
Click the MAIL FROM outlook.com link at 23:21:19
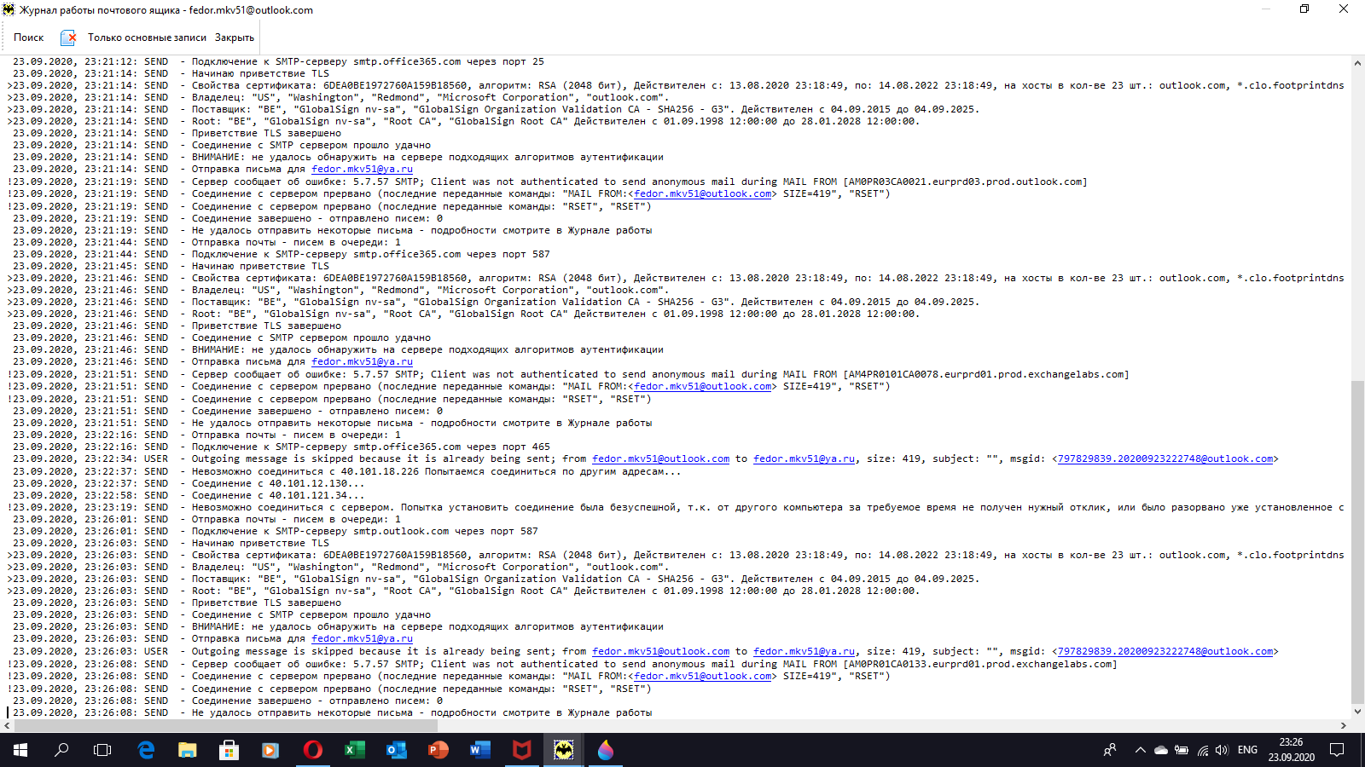click(x=703, y=193)
